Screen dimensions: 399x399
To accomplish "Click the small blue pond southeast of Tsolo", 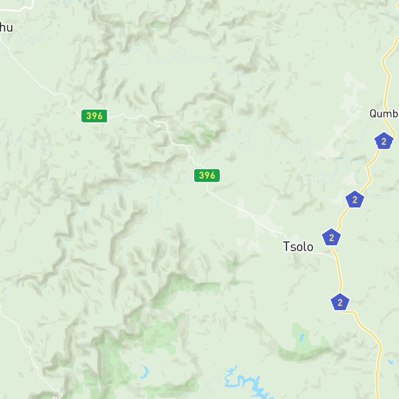I will pyautogui.click(x=302, y=338).
